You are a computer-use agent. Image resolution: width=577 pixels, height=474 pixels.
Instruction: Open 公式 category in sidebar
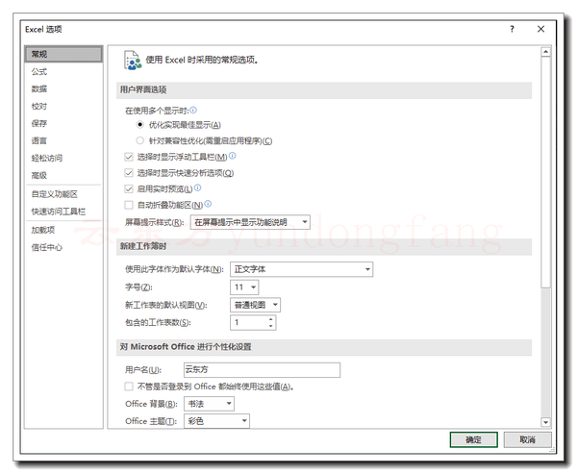pyautogui.click(x=63, y=71)
